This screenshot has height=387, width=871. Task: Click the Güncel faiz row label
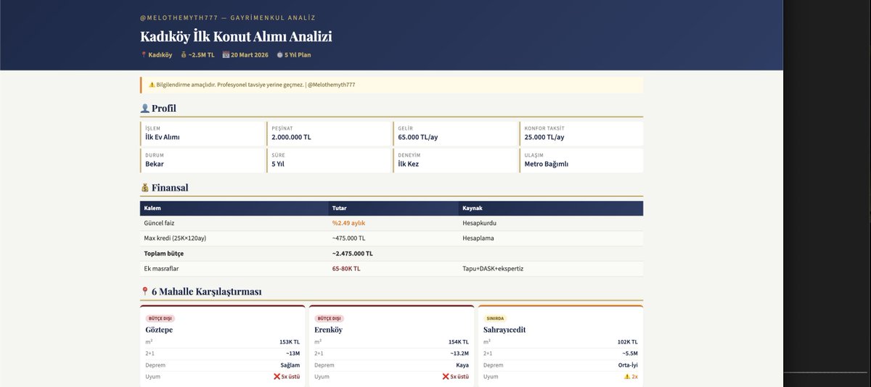(x=159, y=223)
